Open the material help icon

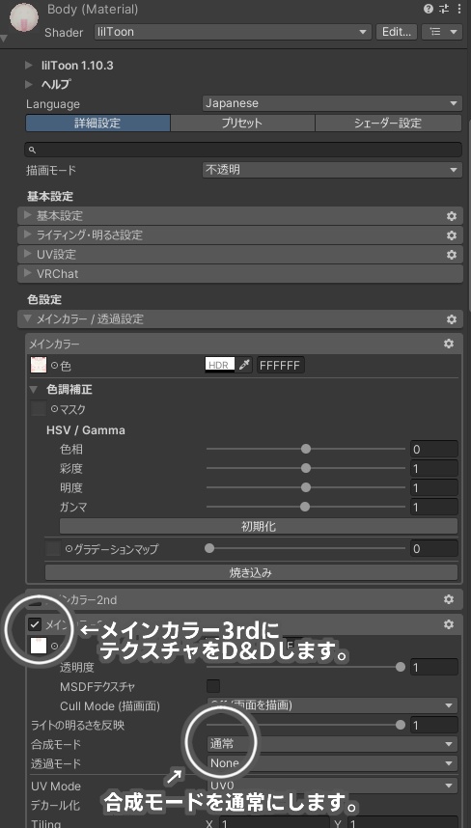pos(429,9)
